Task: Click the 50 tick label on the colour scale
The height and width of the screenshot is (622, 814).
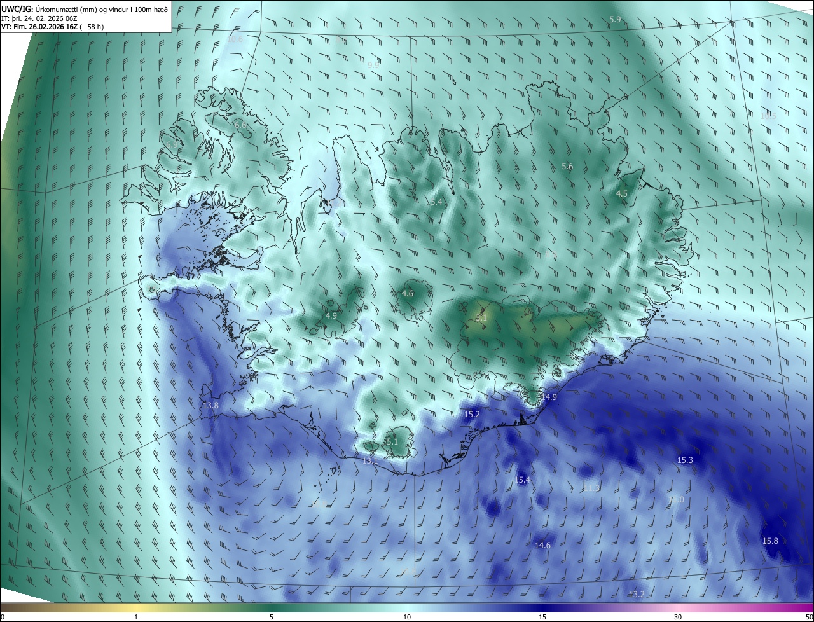Action: (808, 617)
